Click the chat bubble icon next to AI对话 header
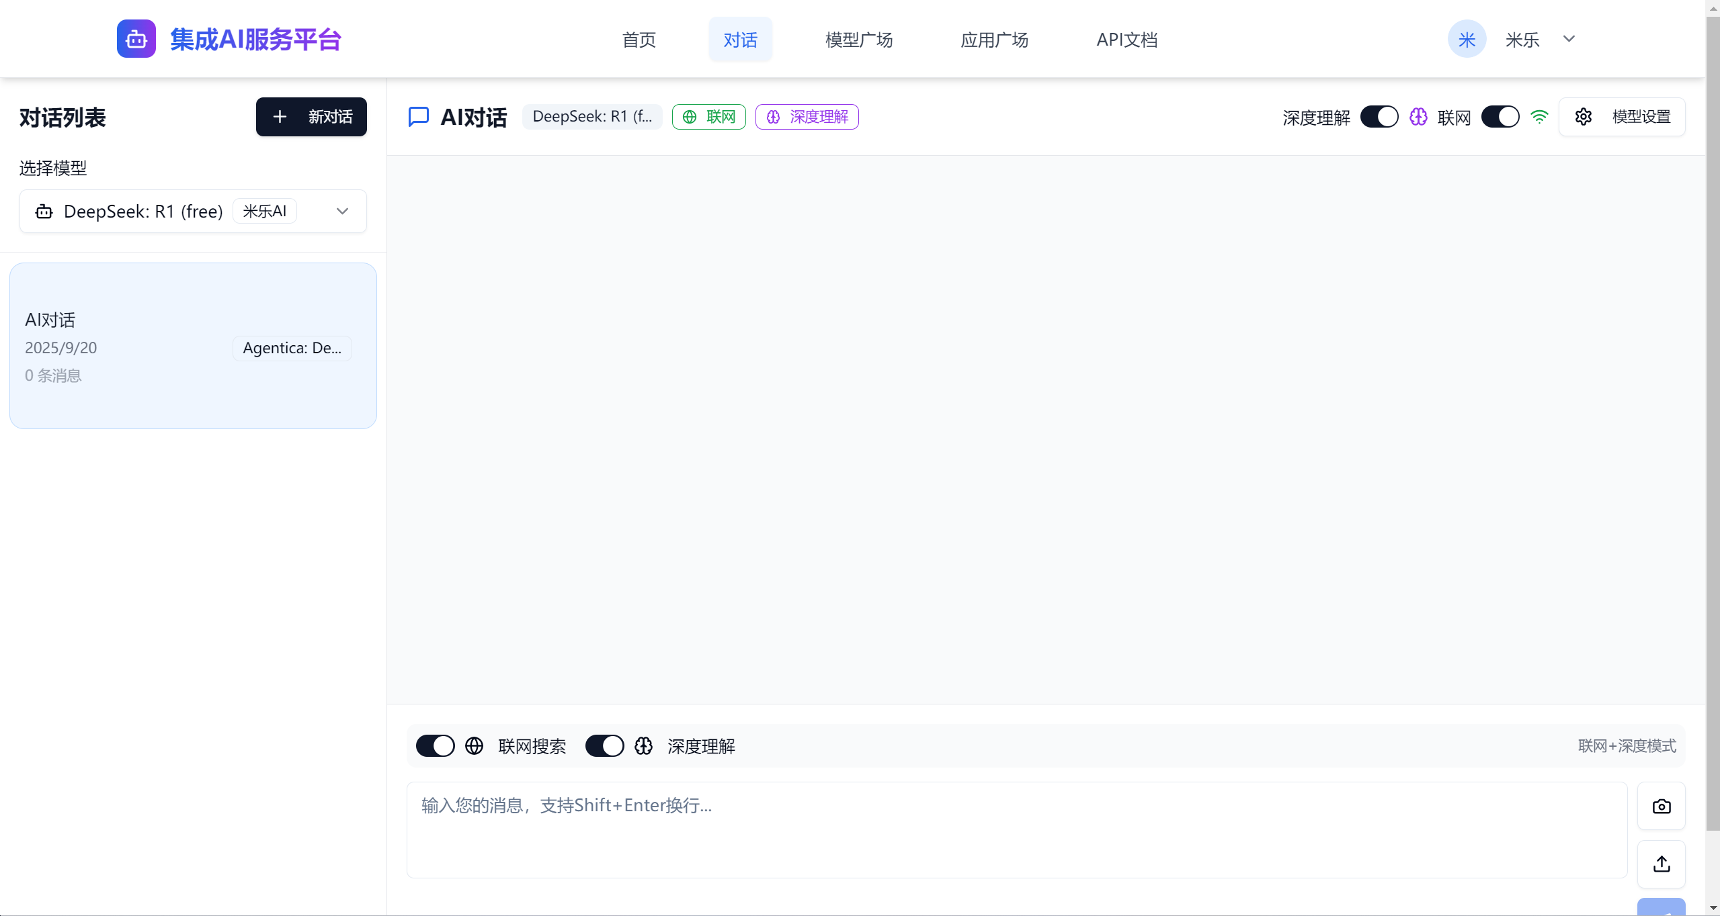Screen dimensions: 1720x916 click(419, 117)
